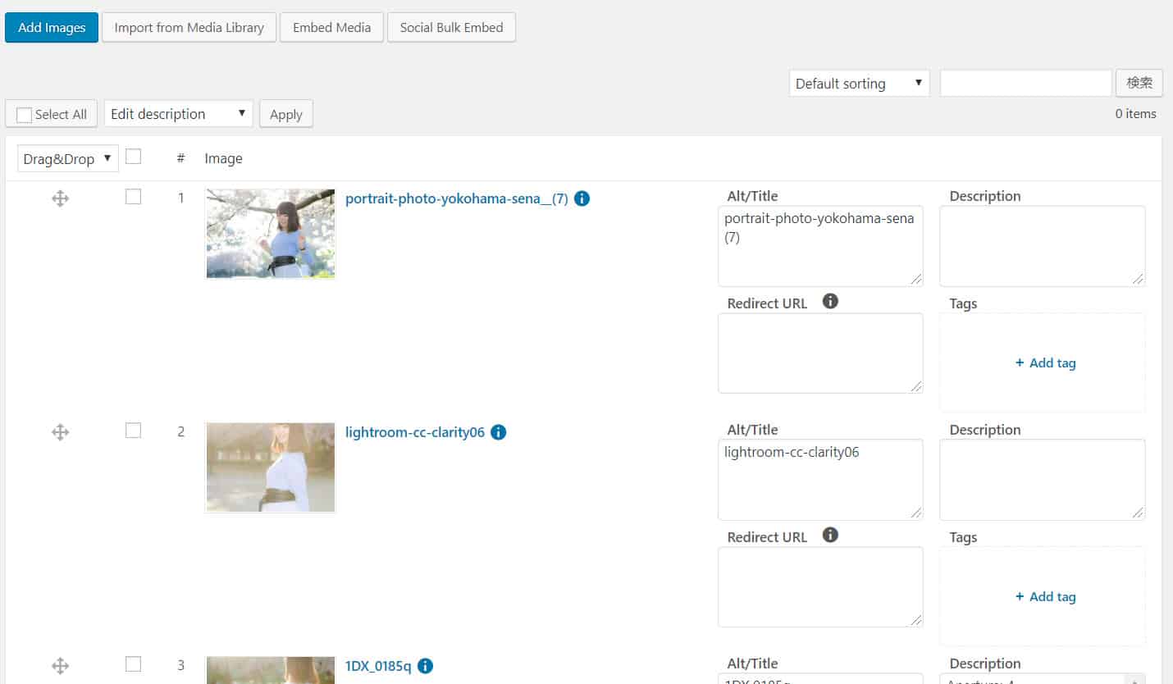Click move handle icon for row 3
1173x684 pixels.
click(x=60, y=666)
